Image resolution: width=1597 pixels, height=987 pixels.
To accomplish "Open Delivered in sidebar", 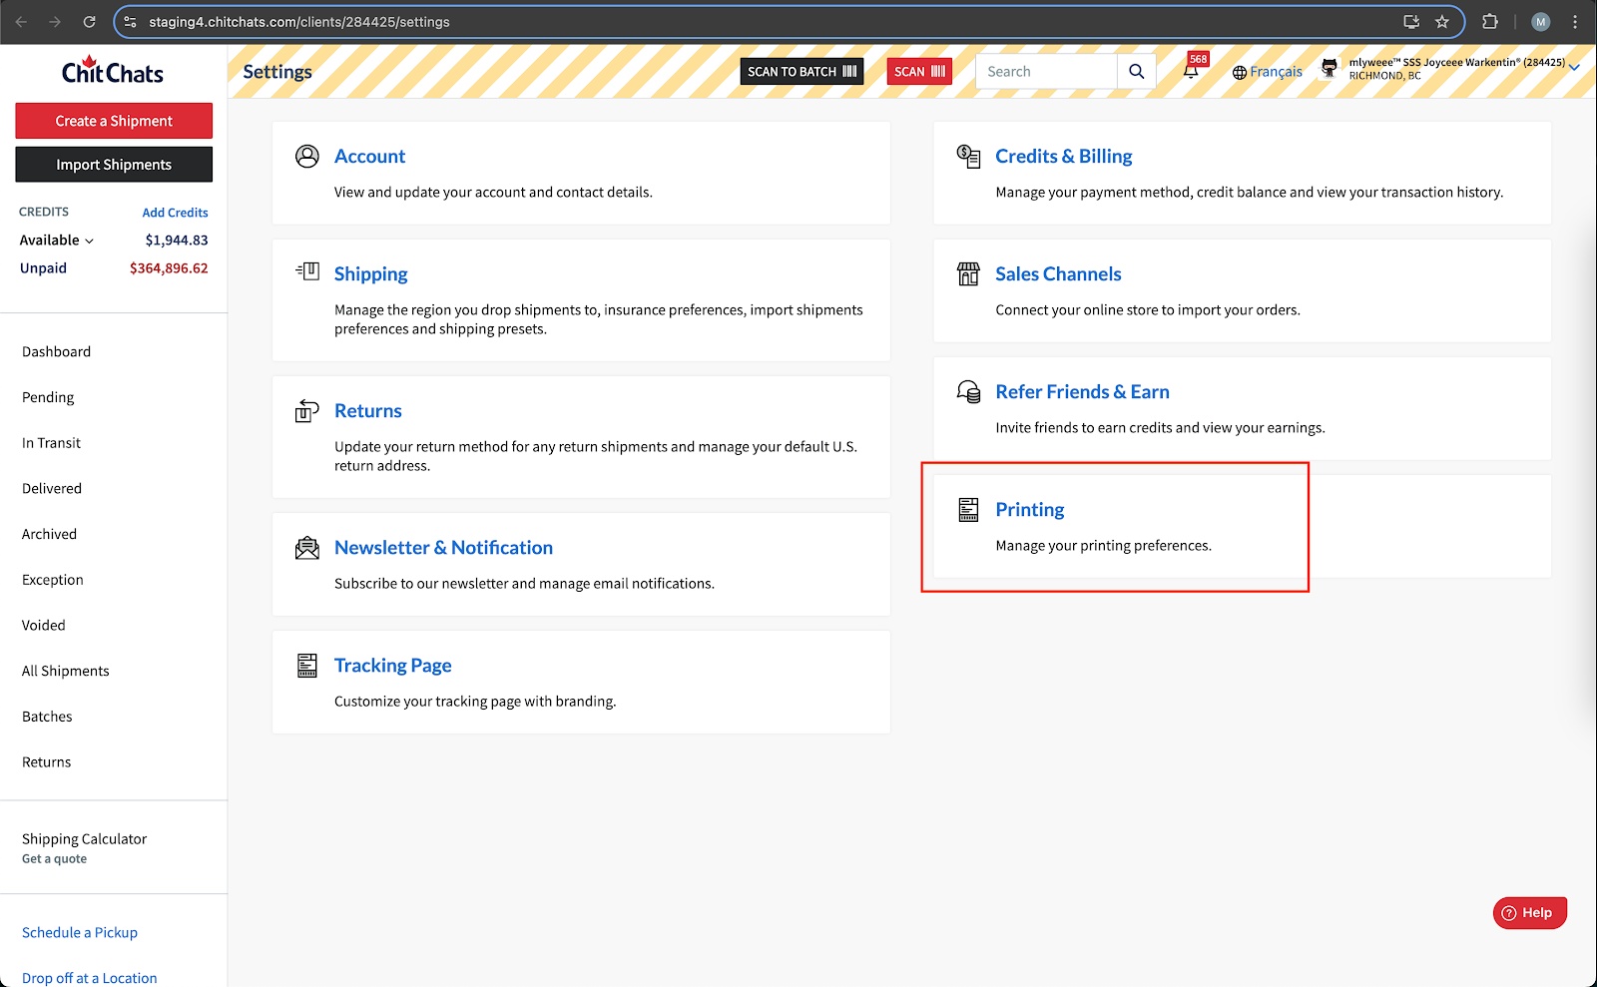I will [52, 488].
